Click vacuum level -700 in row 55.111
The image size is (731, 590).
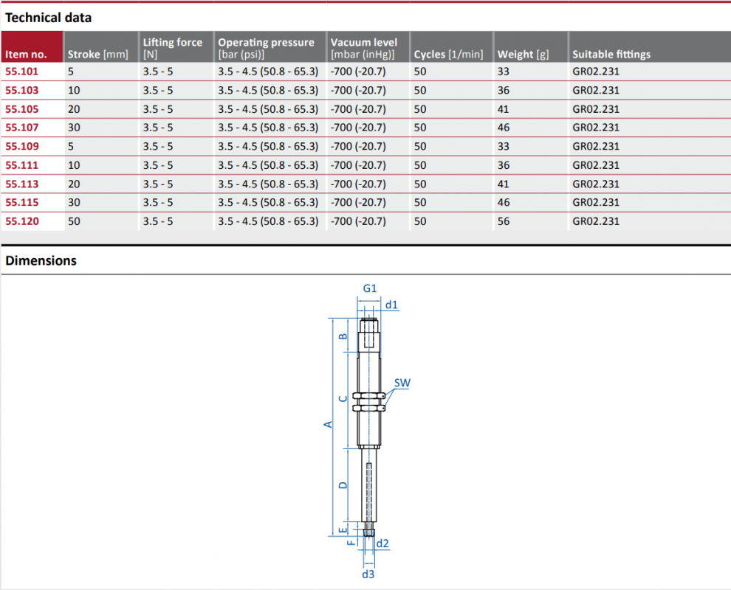point(358,165)
